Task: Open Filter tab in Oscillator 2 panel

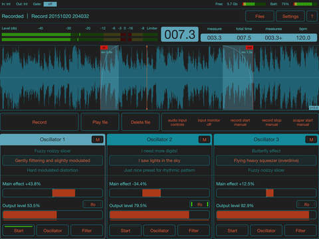Action: coord(193,230)
